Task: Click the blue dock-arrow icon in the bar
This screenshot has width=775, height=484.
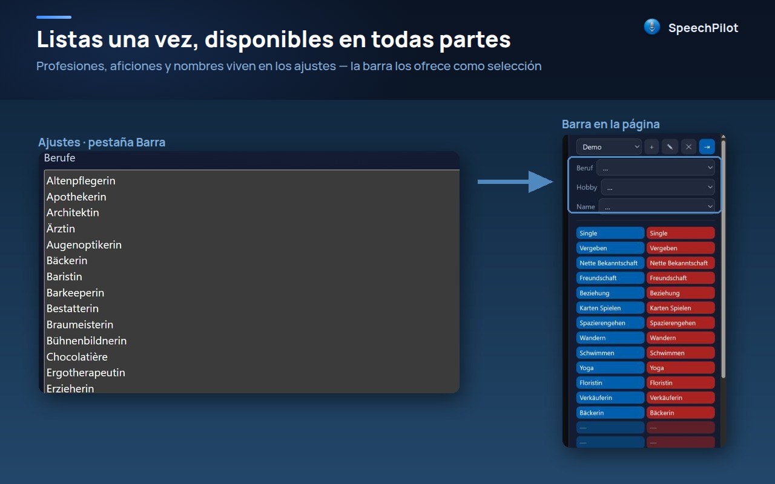Action: [707, 147]
